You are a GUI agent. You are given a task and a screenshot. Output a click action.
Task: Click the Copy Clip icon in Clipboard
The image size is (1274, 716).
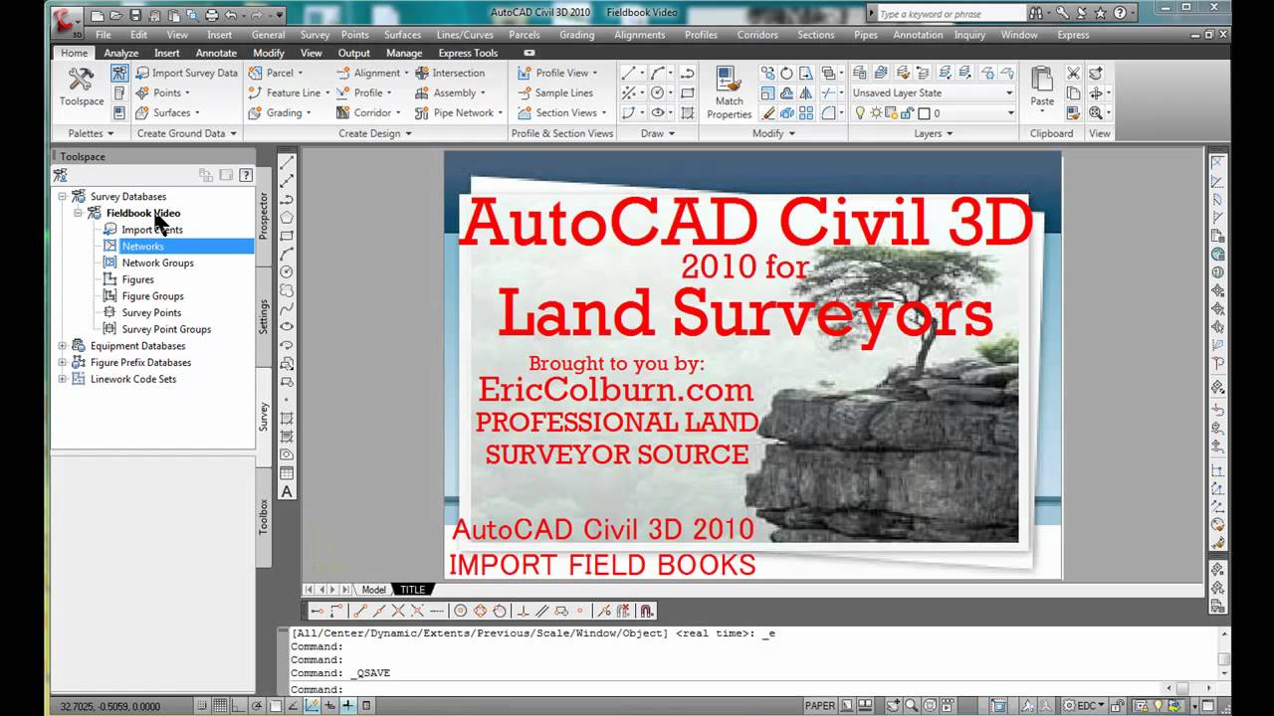coord(1073,92)
